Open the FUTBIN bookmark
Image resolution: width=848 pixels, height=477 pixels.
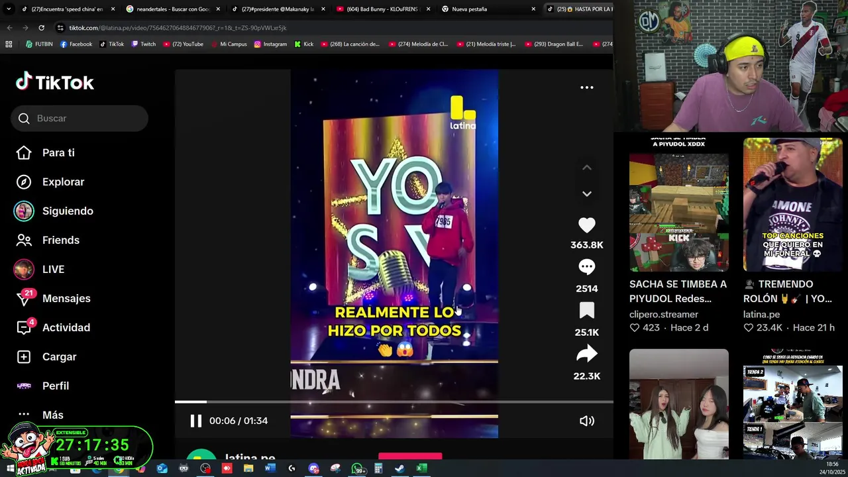pos(39,44)
